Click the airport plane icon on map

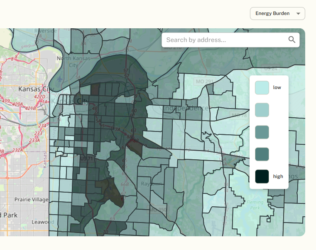point(59,79)
